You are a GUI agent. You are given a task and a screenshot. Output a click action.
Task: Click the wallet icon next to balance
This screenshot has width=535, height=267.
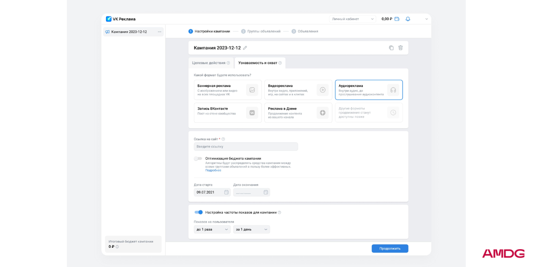coord(397,19)
